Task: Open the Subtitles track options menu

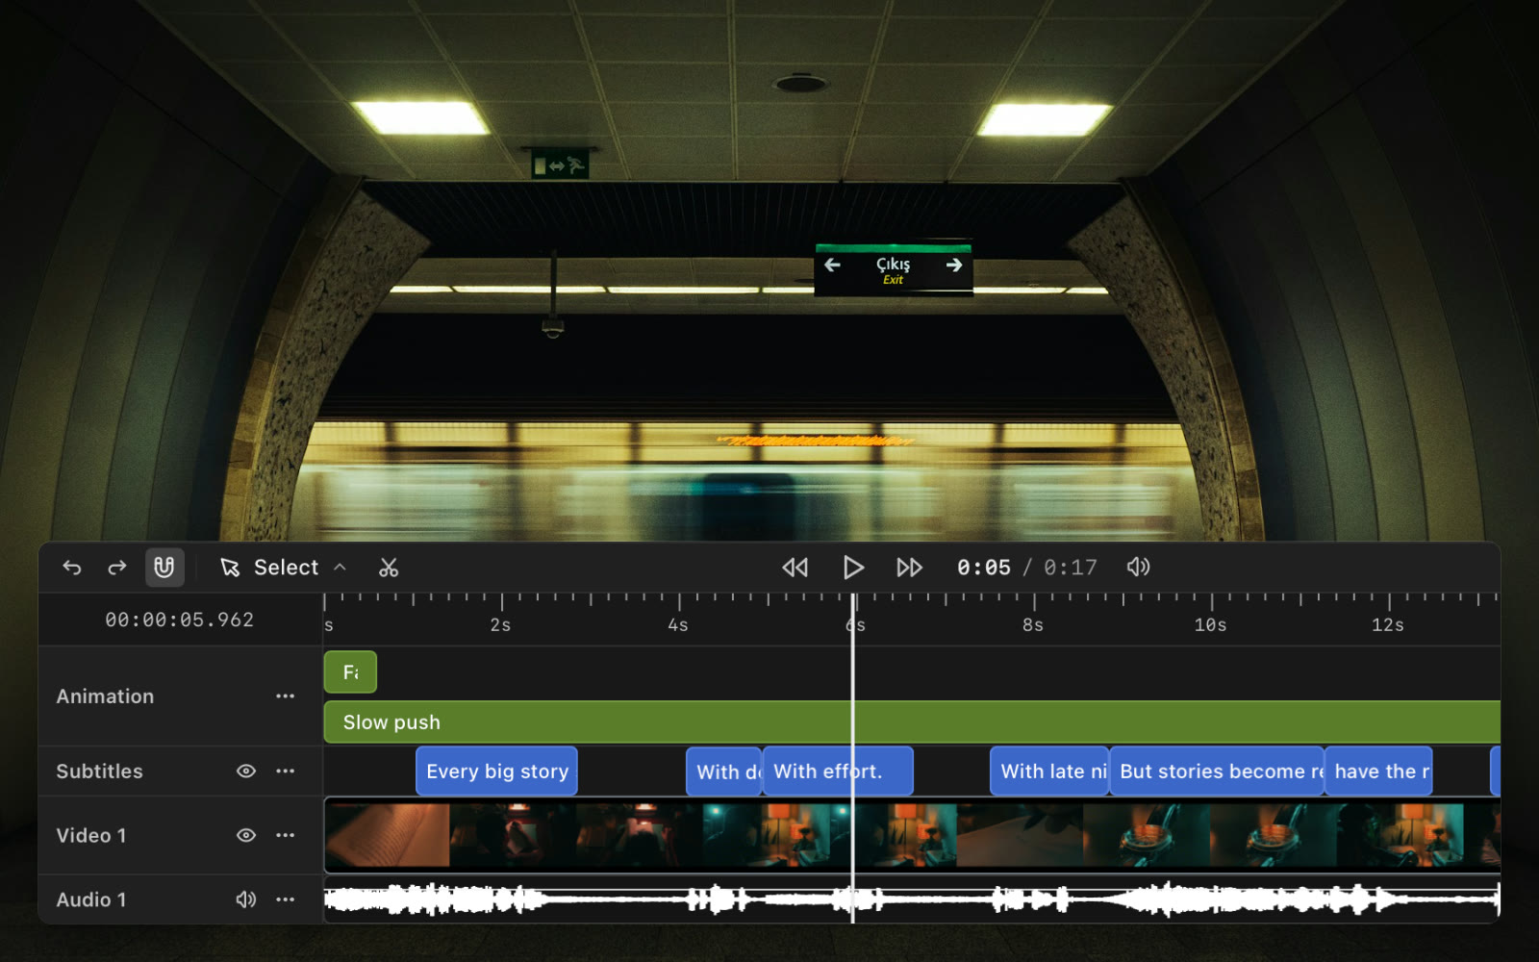Action: 285,771
